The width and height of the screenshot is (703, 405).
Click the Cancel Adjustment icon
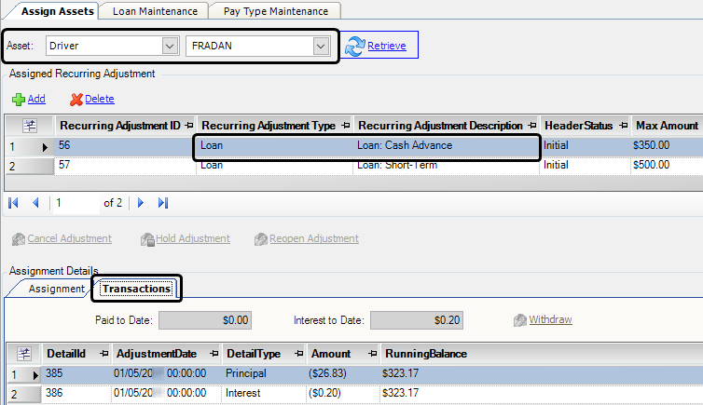tap(19, 239)
